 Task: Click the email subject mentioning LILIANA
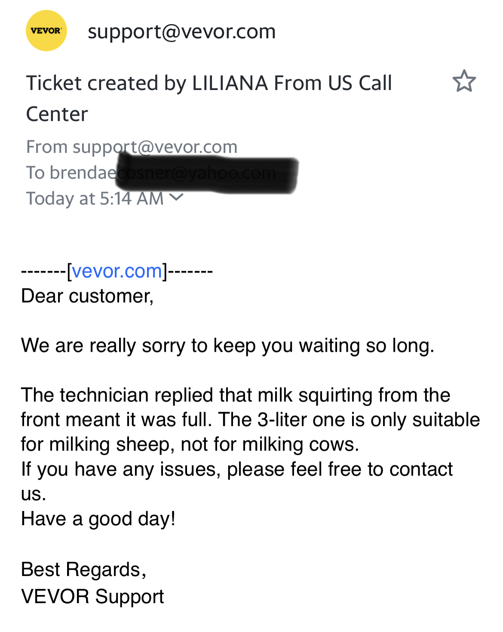pyautogui.click(x=209, y=83)
